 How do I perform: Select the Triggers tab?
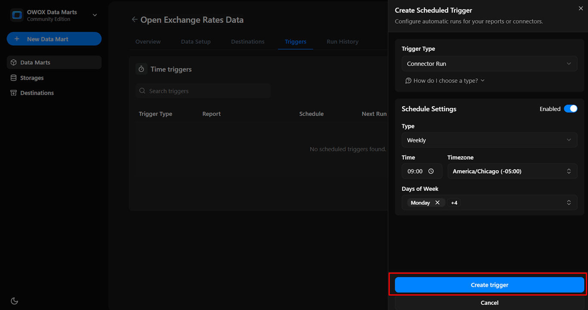coord(295,42)
